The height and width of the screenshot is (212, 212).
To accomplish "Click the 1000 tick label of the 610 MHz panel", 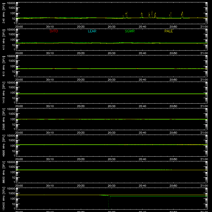I will (12, 61).
